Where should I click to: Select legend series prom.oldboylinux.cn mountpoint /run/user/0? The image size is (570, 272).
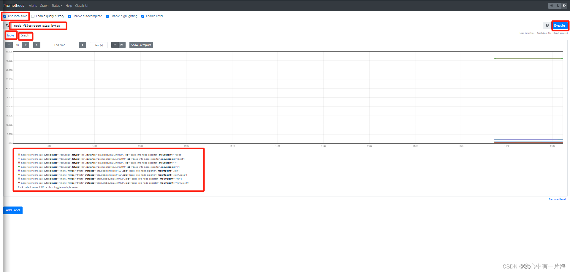[105, 183]
